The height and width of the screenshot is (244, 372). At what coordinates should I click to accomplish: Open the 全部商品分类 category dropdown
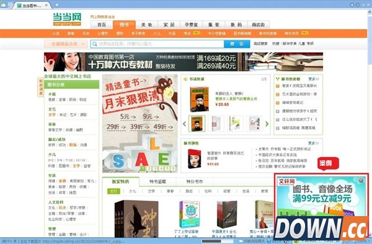(x=66, y=43)
